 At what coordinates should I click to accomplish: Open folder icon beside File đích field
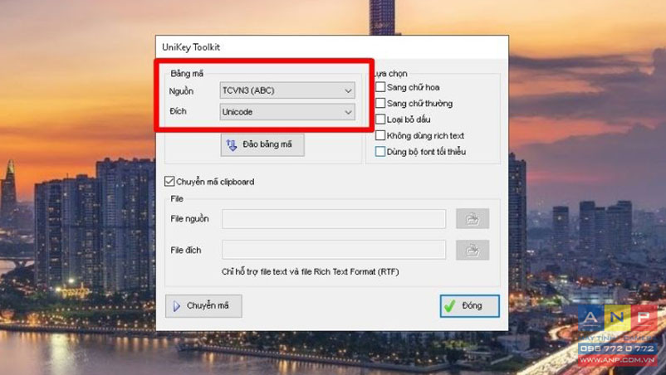pos(473,251)
